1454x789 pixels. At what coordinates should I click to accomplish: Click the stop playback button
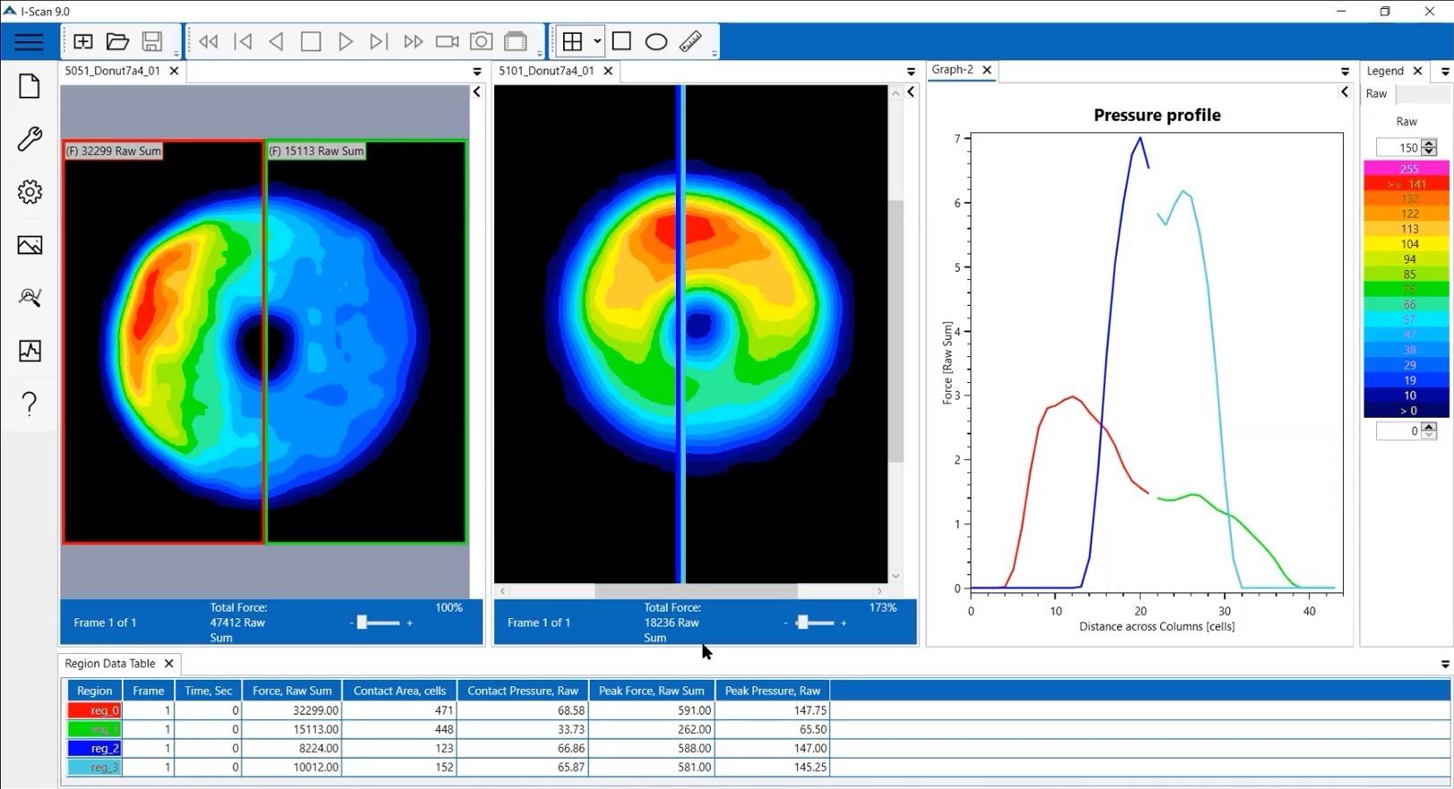point(311,42)
